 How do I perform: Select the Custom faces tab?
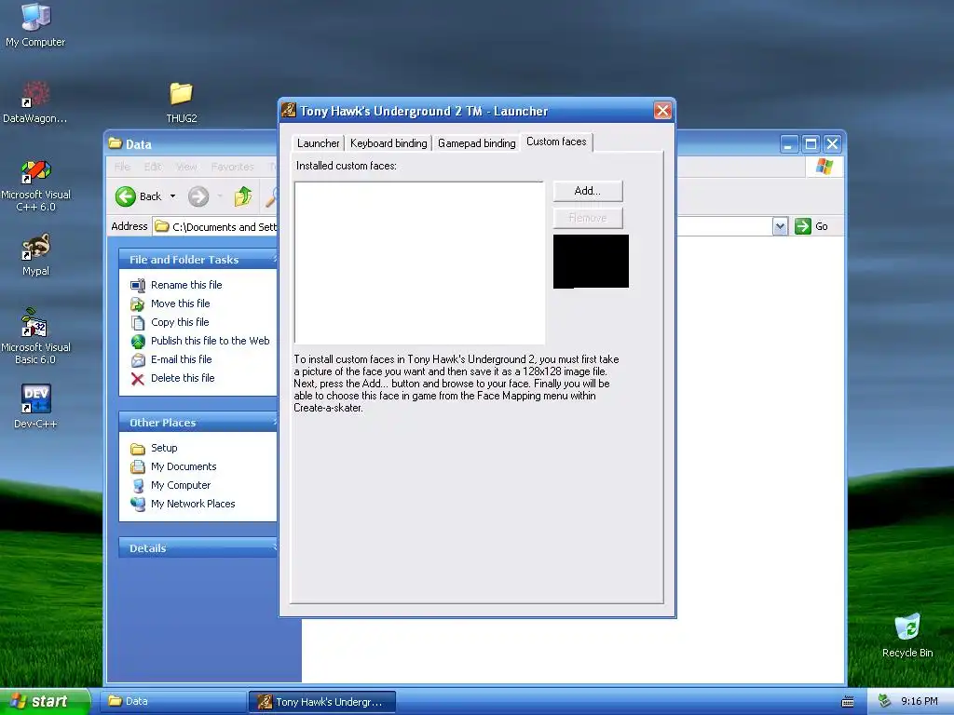(556, 142)
